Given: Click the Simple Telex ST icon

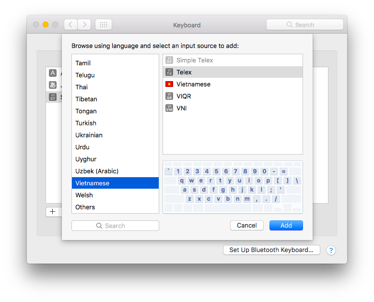Looking at the screenshot, I should coord(169,60).
